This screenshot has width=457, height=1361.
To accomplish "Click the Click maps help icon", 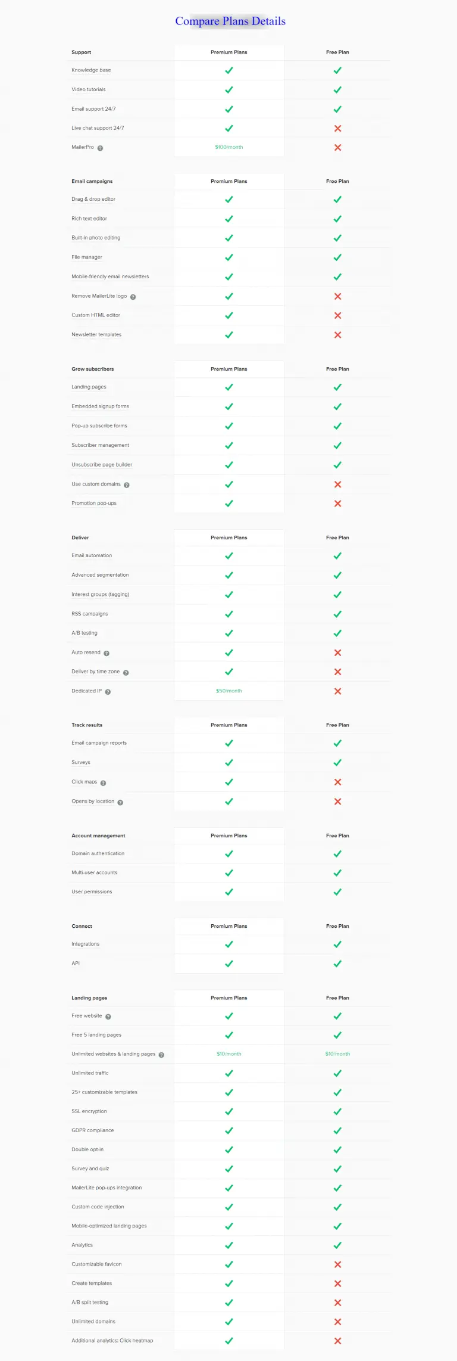I will click(103, 783).
